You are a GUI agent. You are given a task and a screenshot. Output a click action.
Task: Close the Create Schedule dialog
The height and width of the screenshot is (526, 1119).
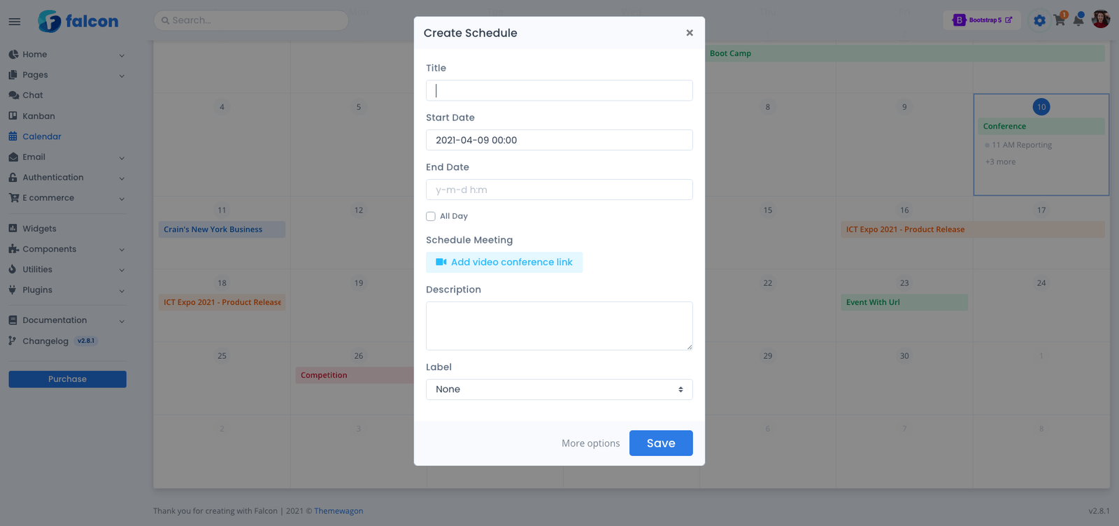pos(690,33)
